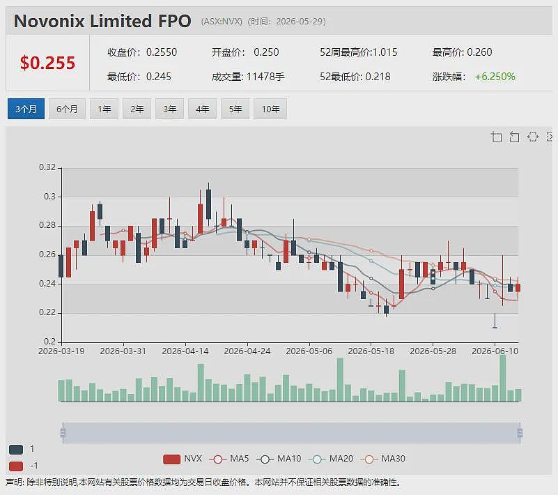The height and width of the screenshot is (495, 558).
Task: Click the 成交量: 11478手 text
Action: (248, 77)
